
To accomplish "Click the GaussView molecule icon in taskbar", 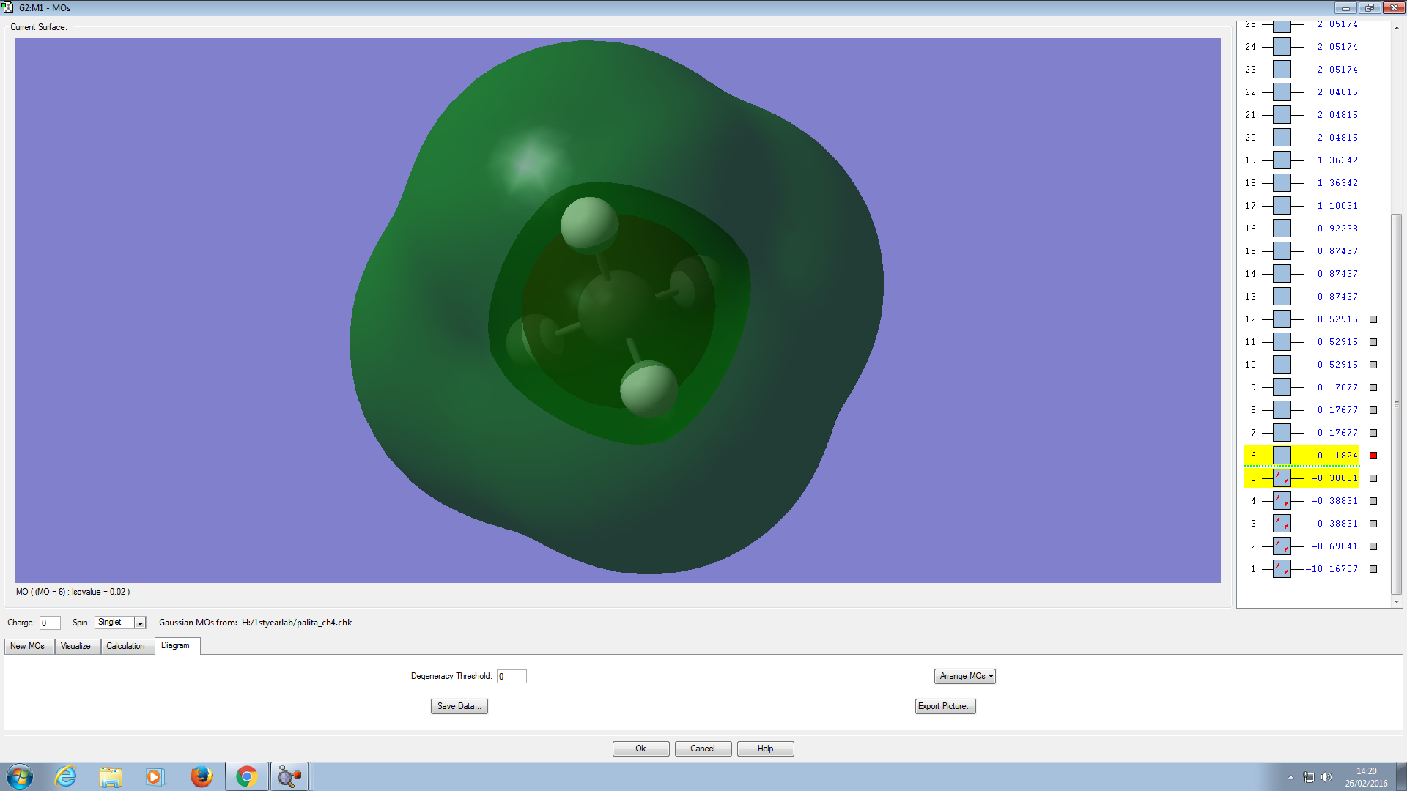I will pos(289,776).
